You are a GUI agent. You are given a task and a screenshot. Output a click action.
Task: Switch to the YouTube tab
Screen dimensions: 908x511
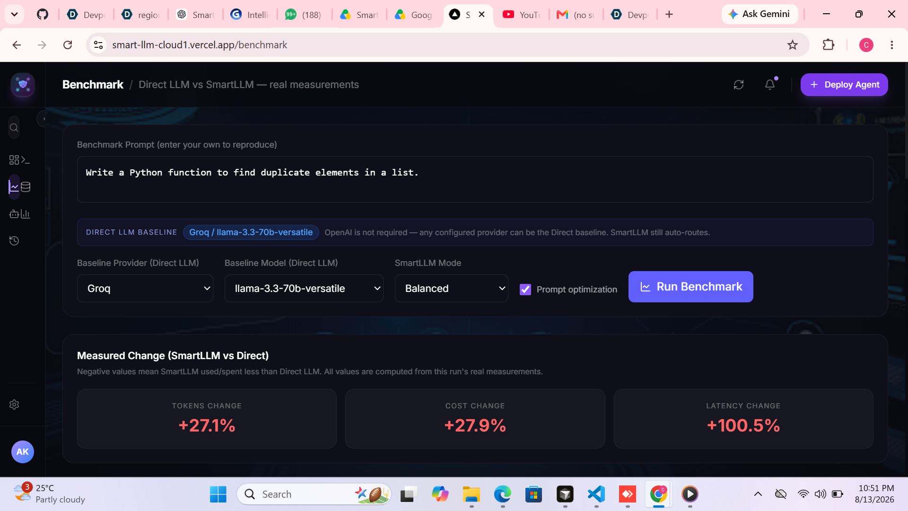click(522, 15)
